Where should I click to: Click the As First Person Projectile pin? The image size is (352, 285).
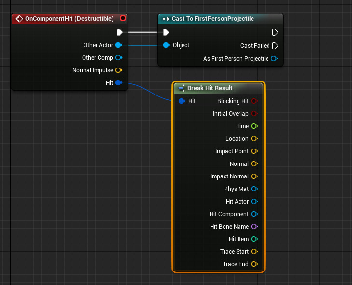click(274, 59)
